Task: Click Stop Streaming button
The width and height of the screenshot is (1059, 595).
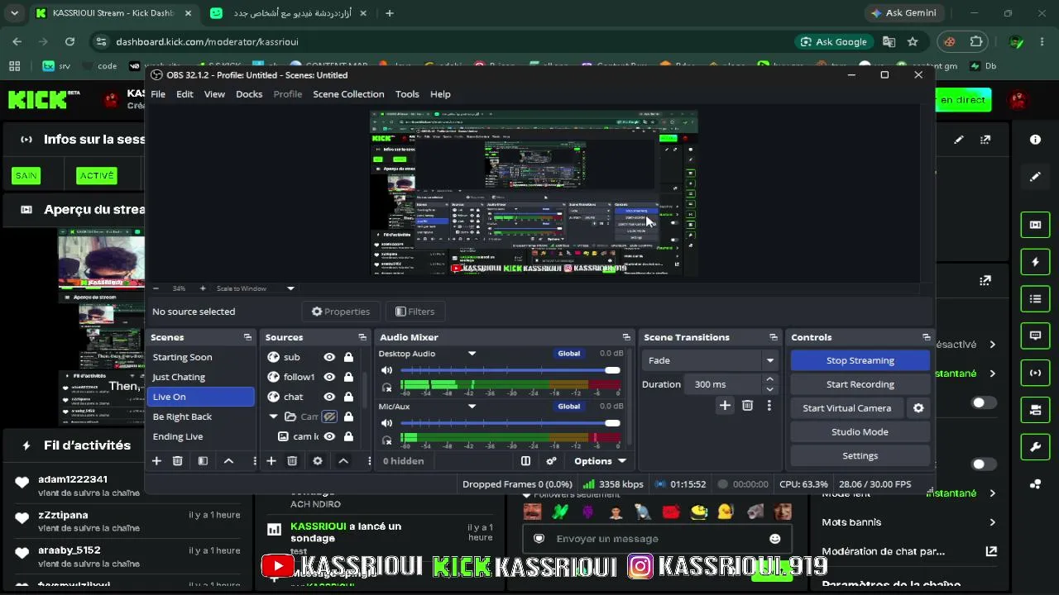Action: point(860,360)
